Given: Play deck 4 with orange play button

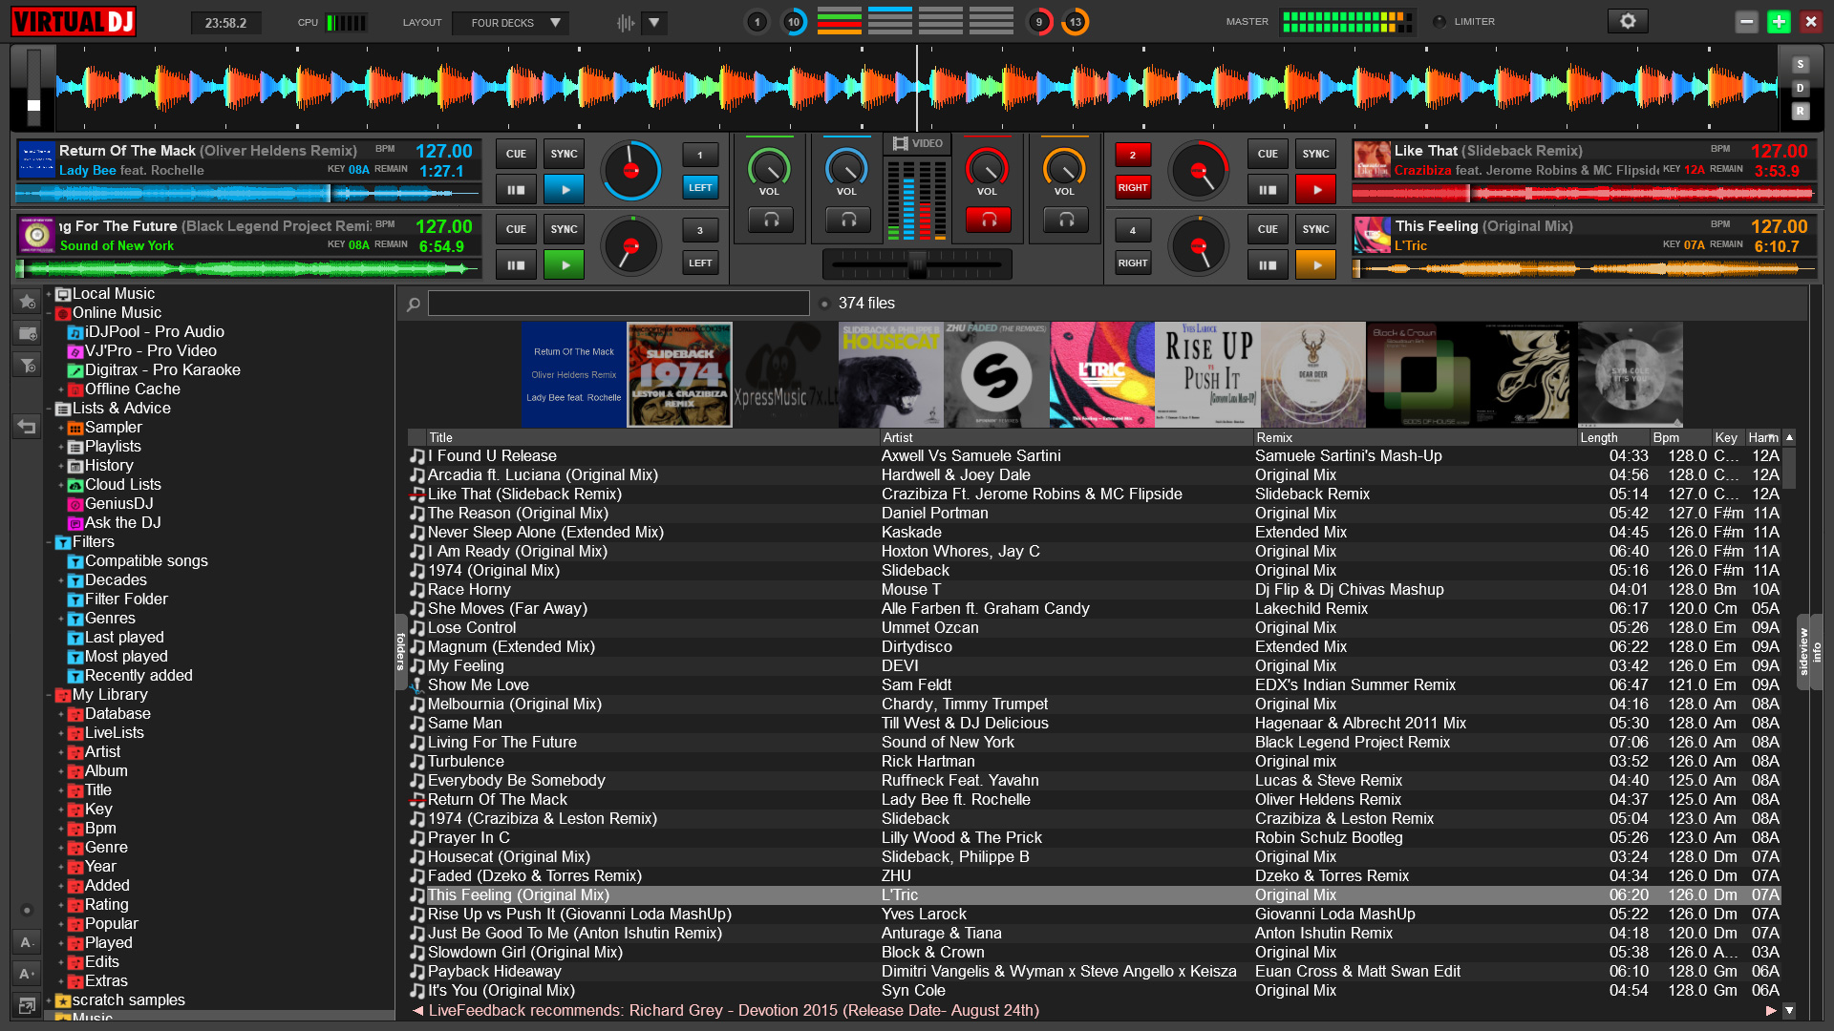Looking at the screenshot, I should 1316,264.
